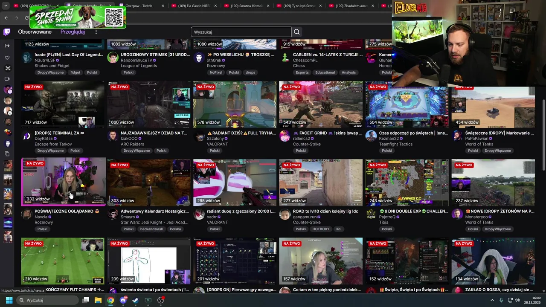Switch to Smutna Historia YouTube tab
This screenshot has height=307, width=546.
247,6
